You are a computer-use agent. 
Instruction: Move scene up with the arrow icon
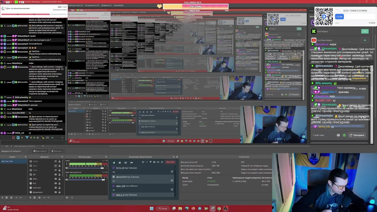pyautogui.click(x=16, y=198)
